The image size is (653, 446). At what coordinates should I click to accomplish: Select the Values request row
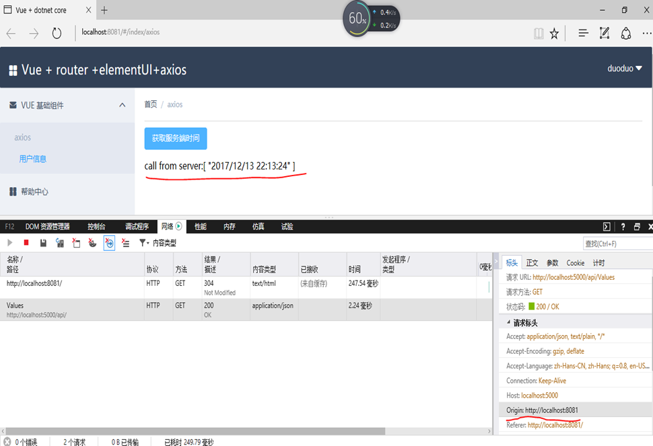point(246,309)
